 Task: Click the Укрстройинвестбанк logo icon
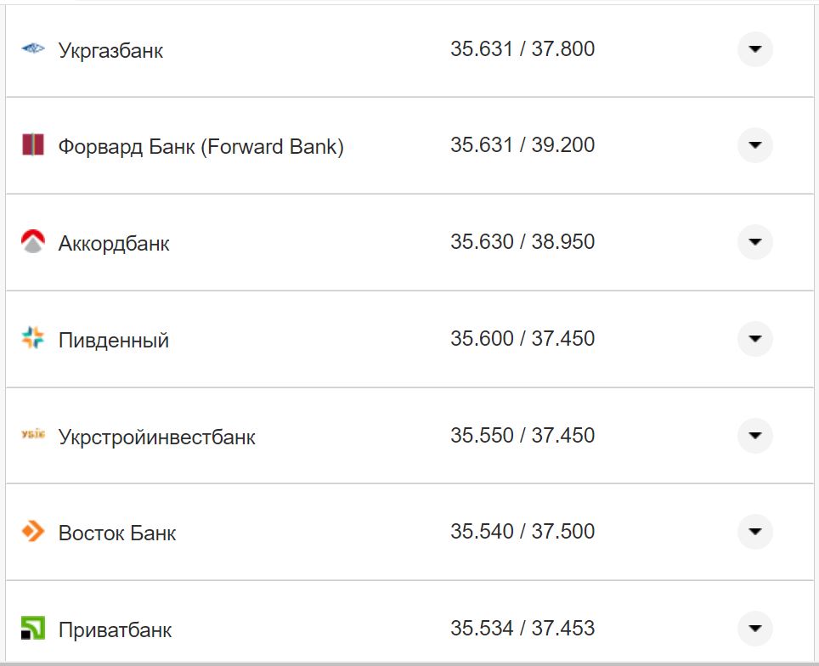click(32, 436)
